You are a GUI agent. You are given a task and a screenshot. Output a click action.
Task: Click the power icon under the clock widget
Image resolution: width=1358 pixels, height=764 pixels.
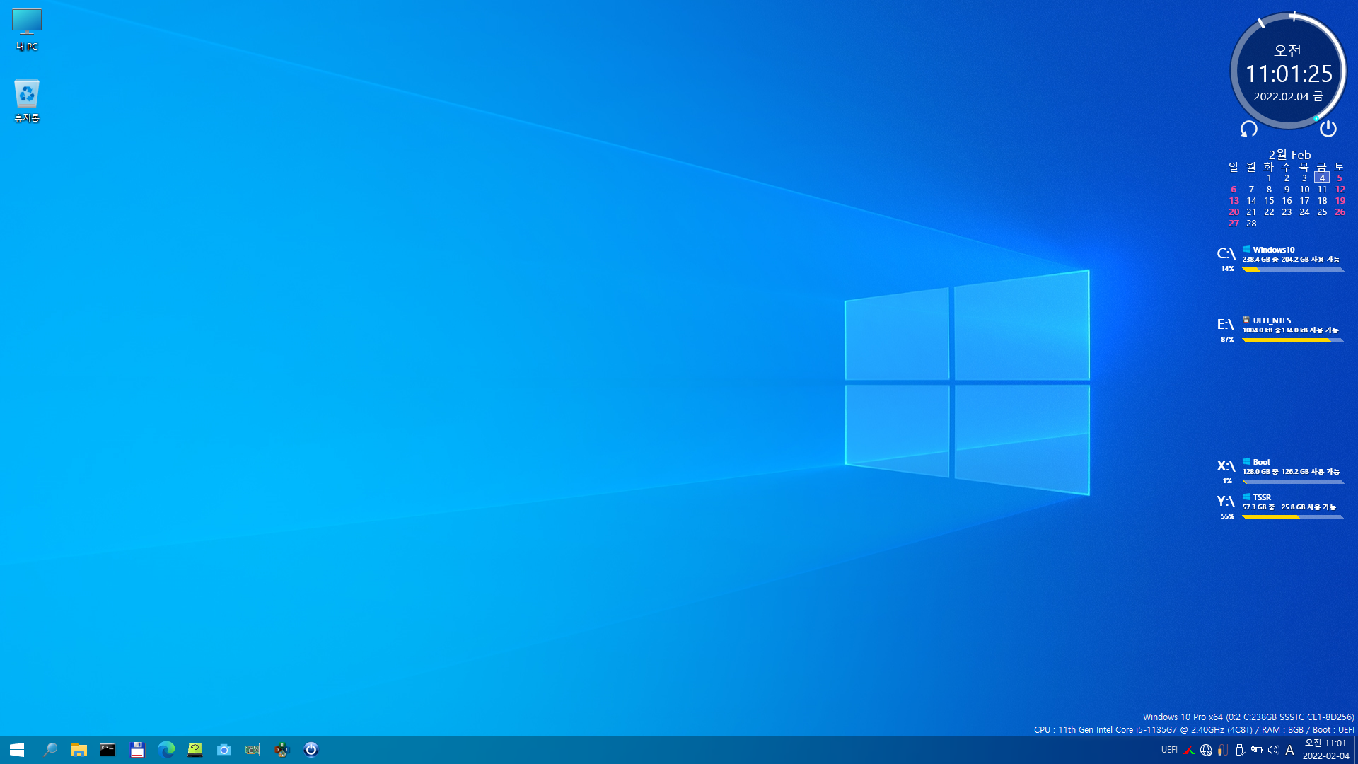1328,128
